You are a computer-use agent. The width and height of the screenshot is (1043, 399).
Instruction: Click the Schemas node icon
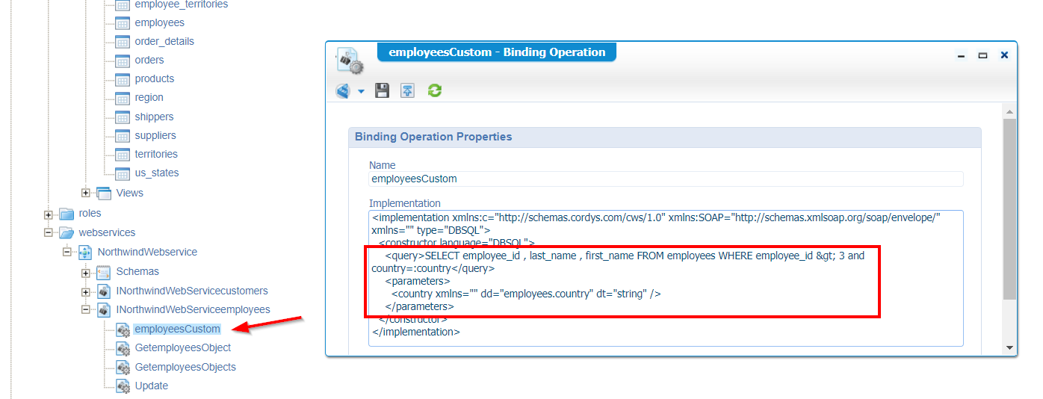click(x=104, y=272)
